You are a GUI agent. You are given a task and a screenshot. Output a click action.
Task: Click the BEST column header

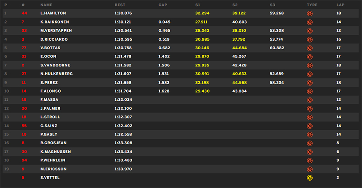click(120, 5)
